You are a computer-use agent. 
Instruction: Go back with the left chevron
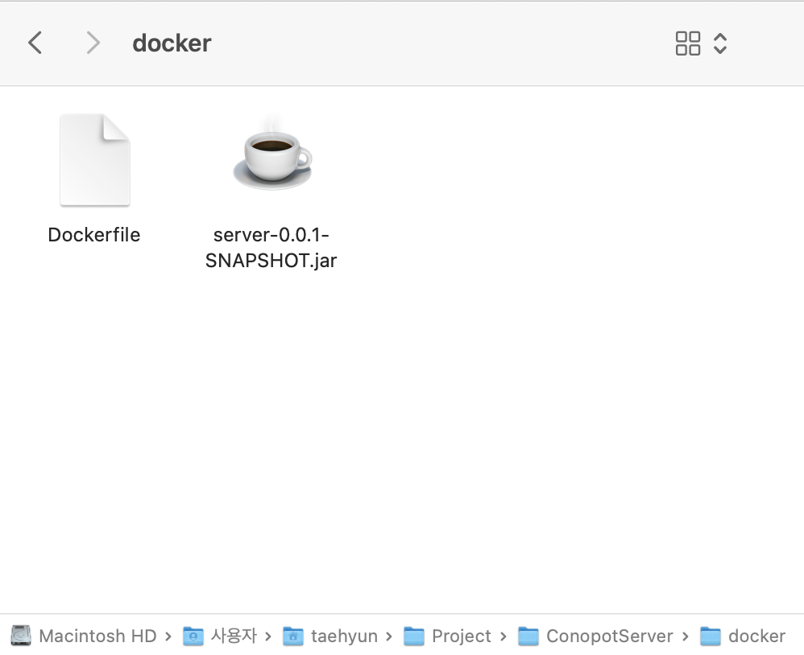point(35,43)
